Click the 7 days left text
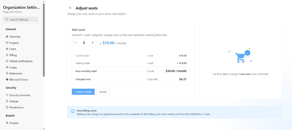The height and width of the screenshot is (130, 292). [152, 79]
